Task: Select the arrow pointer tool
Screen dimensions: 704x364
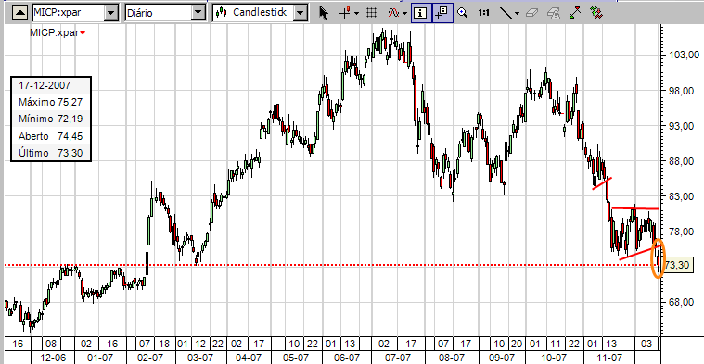Action: [x=324, y=13]
